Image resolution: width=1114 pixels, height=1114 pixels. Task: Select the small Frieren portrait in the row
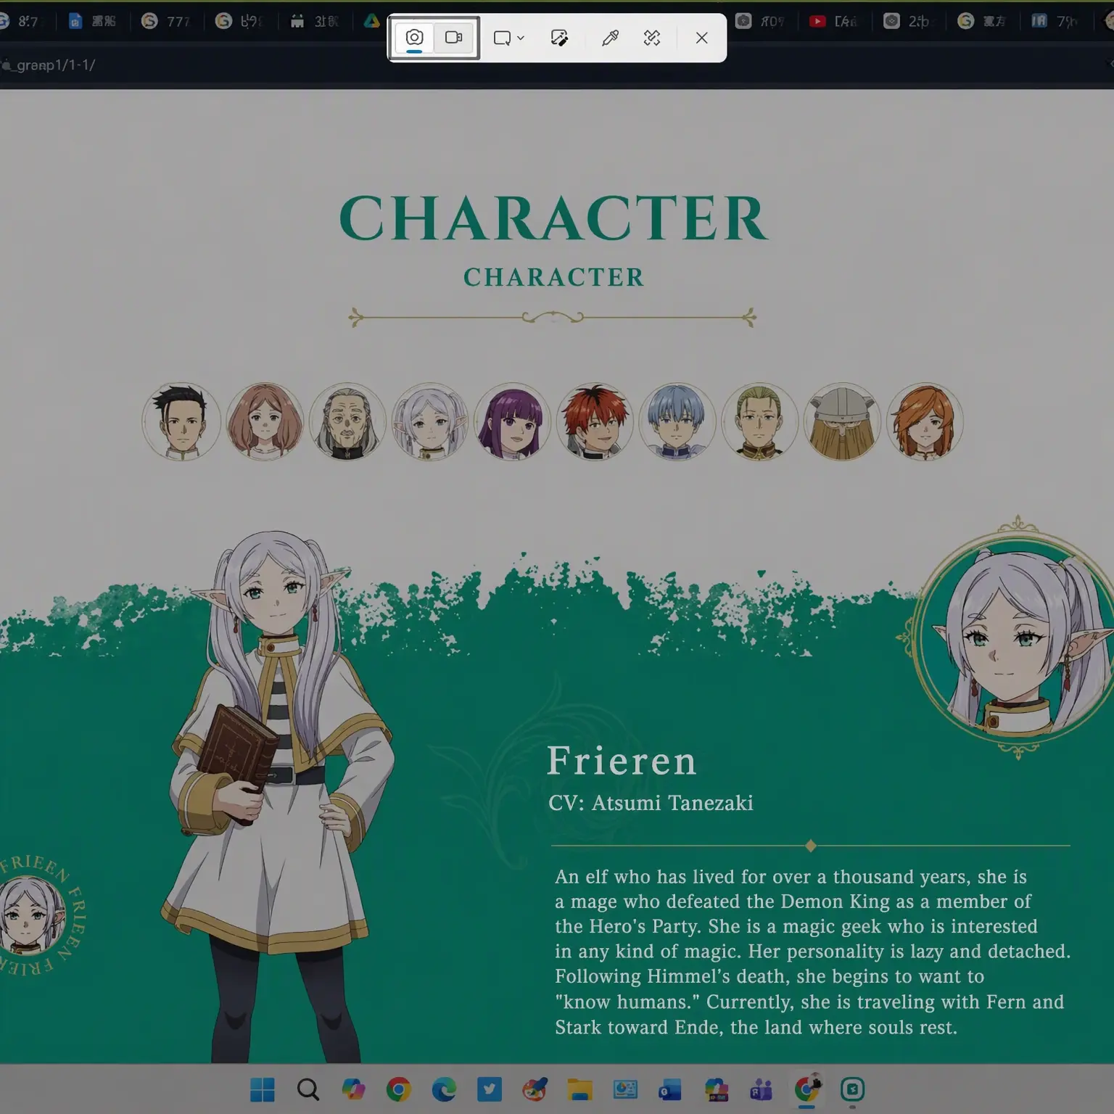click(x=430, y=421)
